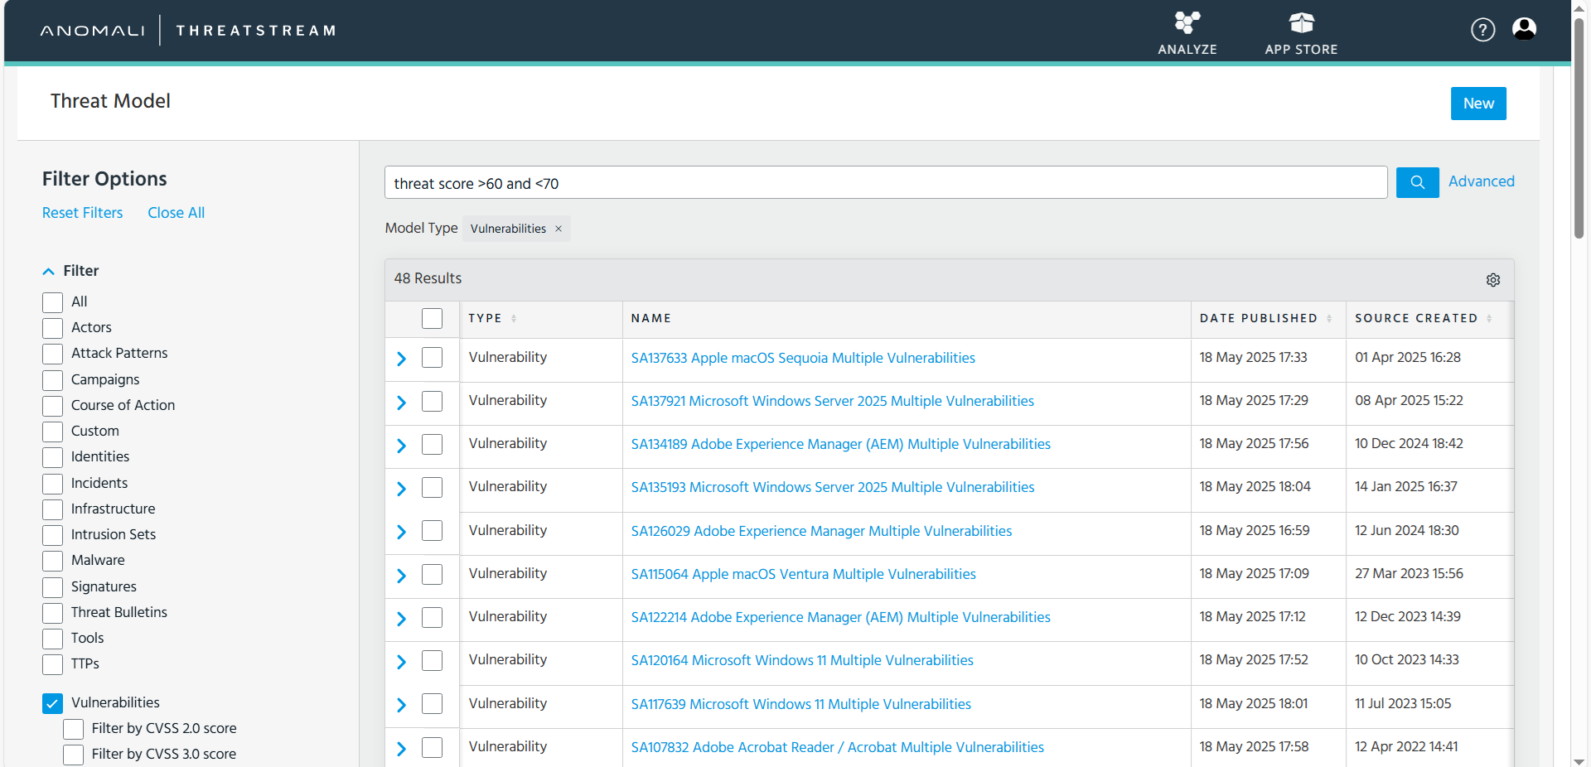
Task: Open SA137921 Microsoft Windows Server 2025 link
Action: (x=833, y=401)
